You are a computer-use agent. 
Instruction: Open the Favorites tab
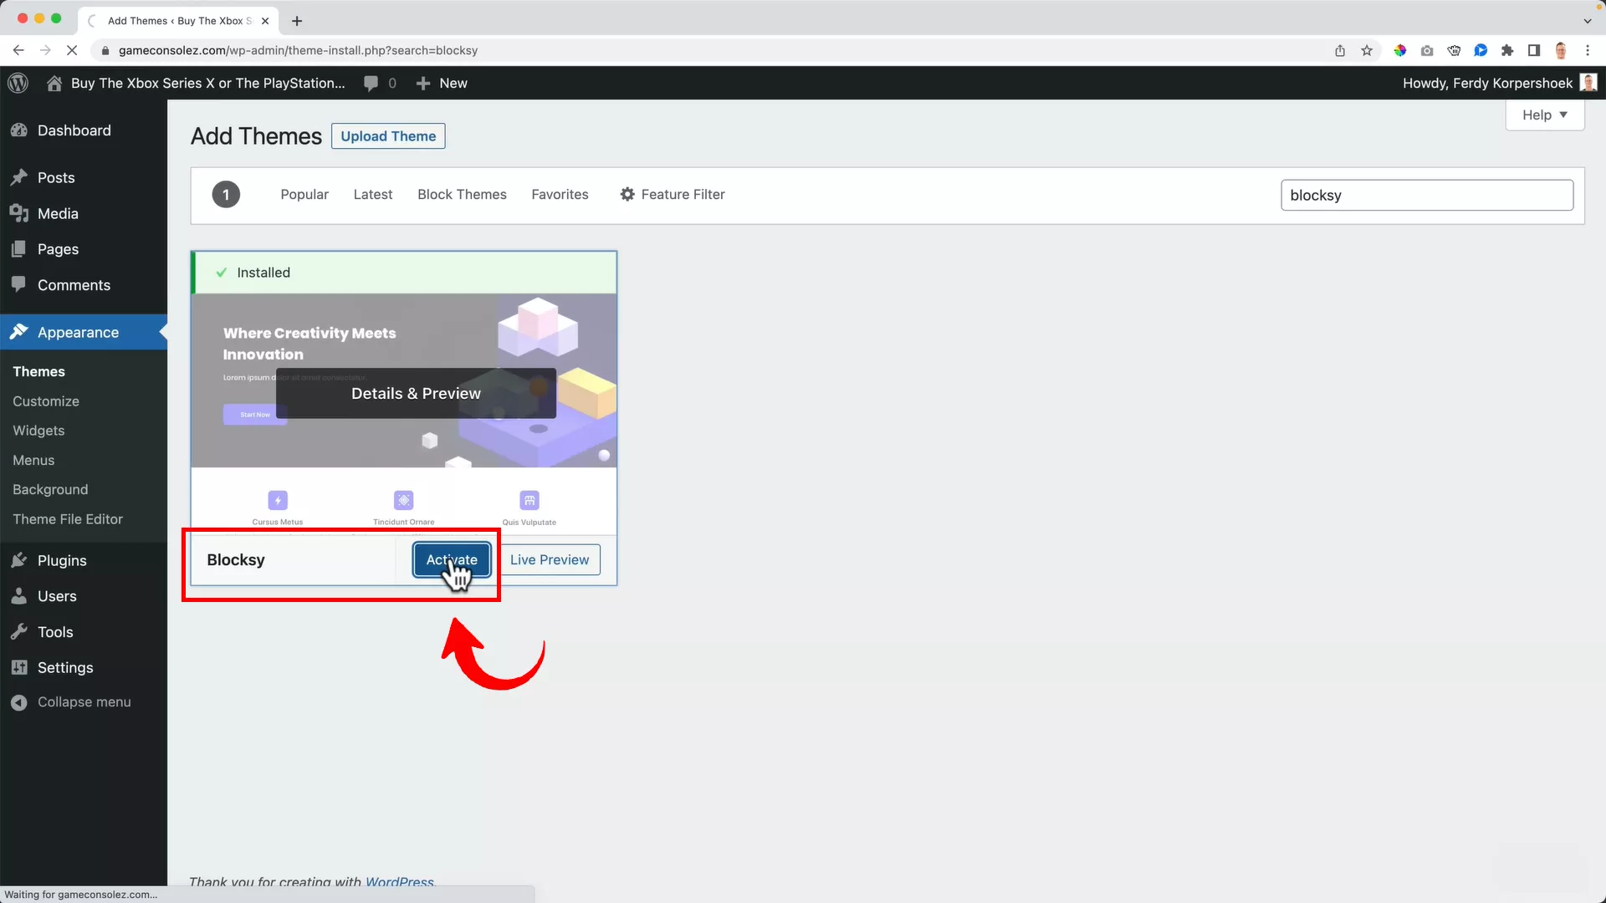[x=560, y=194]
